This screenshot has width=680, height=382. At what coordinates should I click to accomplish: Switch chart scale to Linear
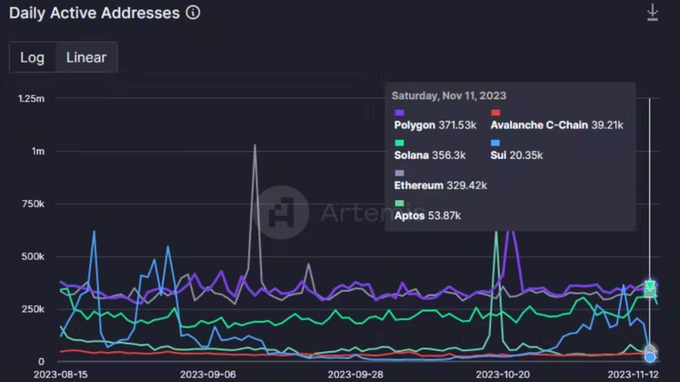86,57
